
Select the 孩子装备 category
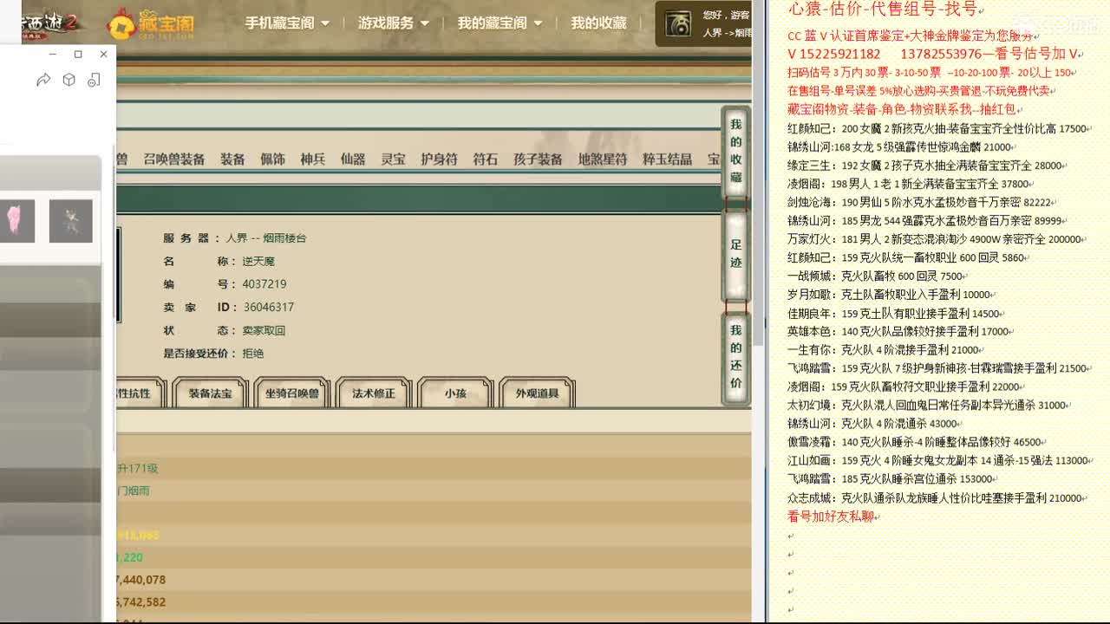pyautogui.click(x=538, y=159)
